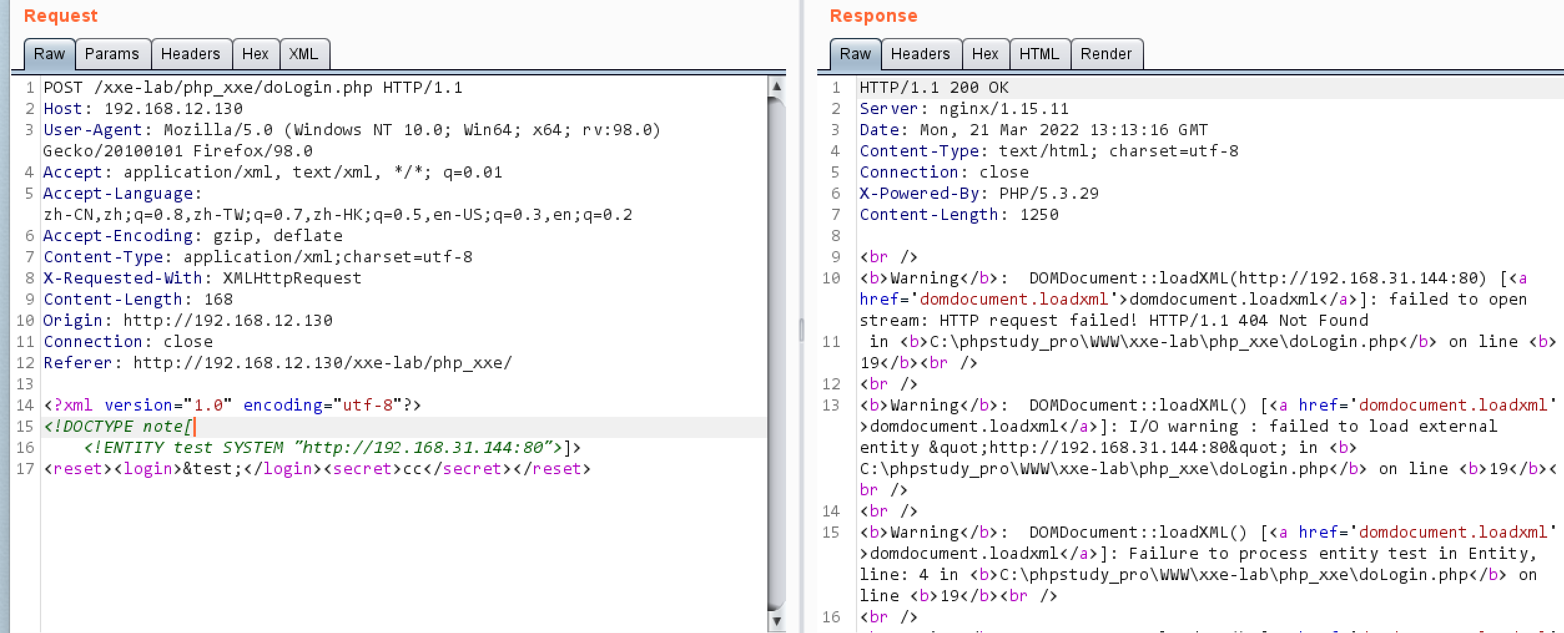Click the POST /xxe-lab/php_xxe/doLogin.php request line
The image size is (1564, 633).
[253, 87]
